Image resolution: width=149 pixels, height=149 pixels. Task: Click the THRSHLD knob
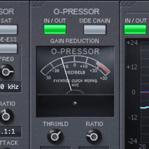(56, 137)
